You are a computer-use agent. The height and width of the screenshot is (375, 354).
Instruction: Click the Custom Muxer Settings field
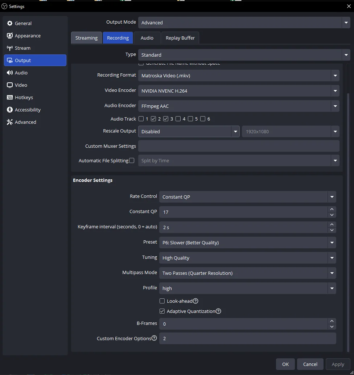tap(238, 146)
